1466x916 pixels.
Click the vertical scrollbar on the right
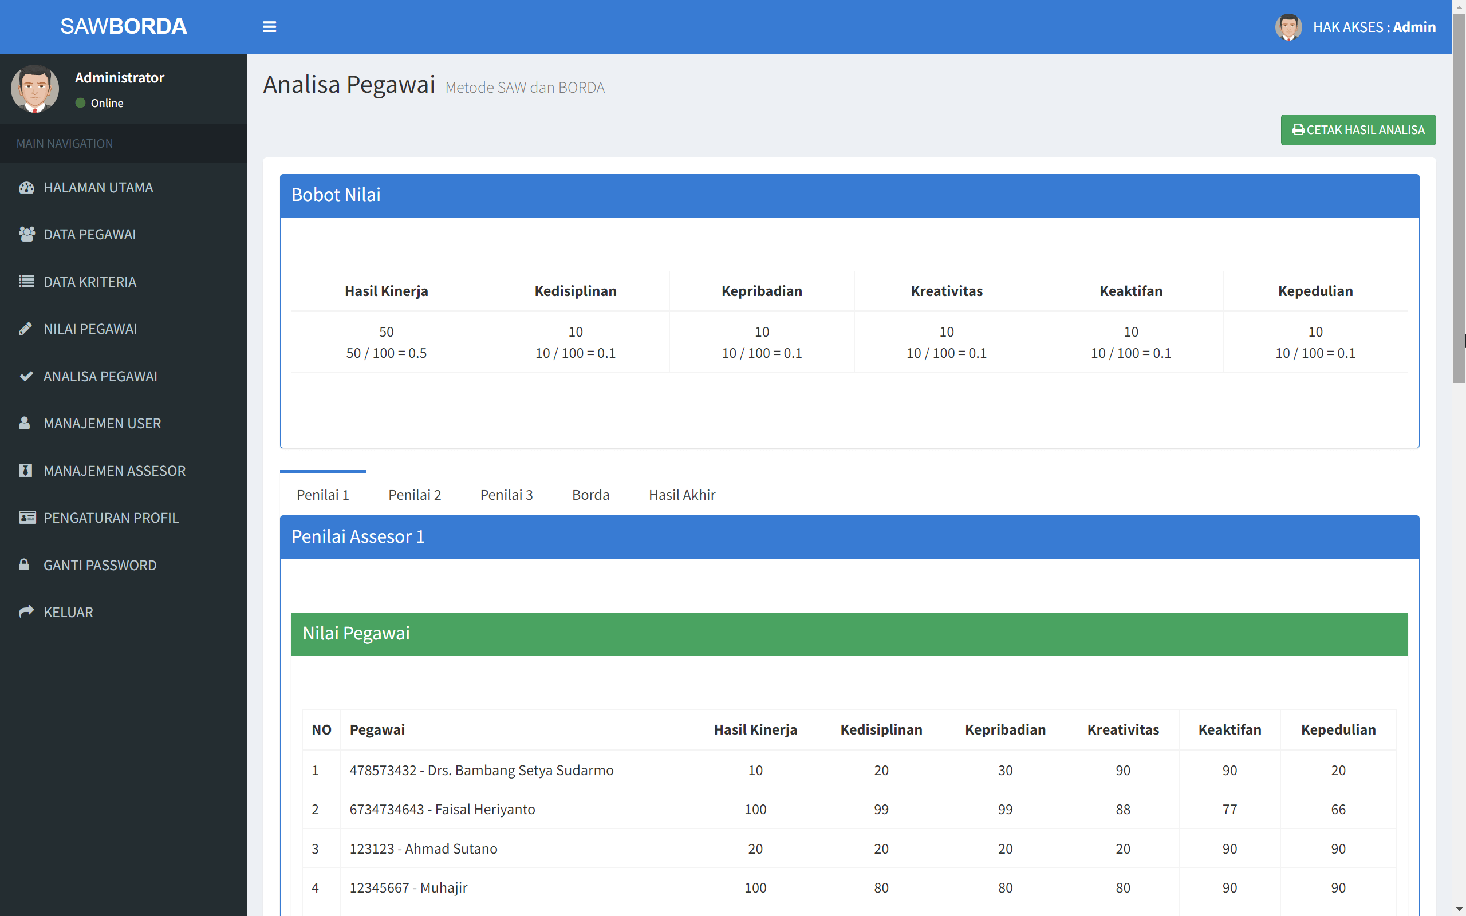coord(1458,194)
